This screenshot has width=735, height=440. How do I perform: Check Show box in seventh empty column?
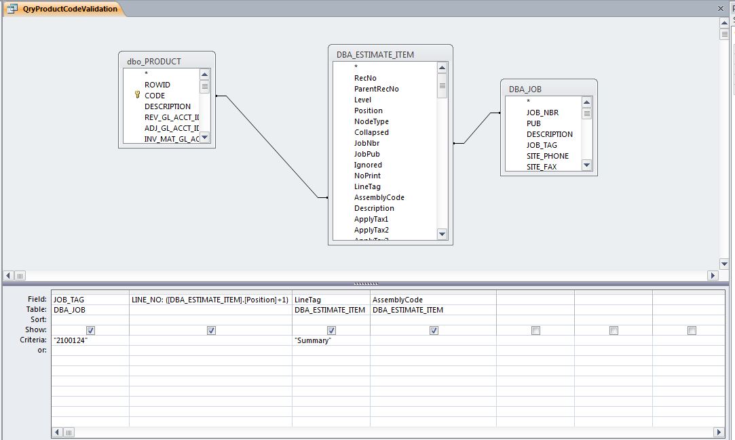pos(692,330)
